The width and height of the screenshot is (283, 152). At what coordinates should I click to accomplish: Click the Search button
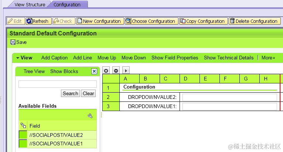[70, 93]
